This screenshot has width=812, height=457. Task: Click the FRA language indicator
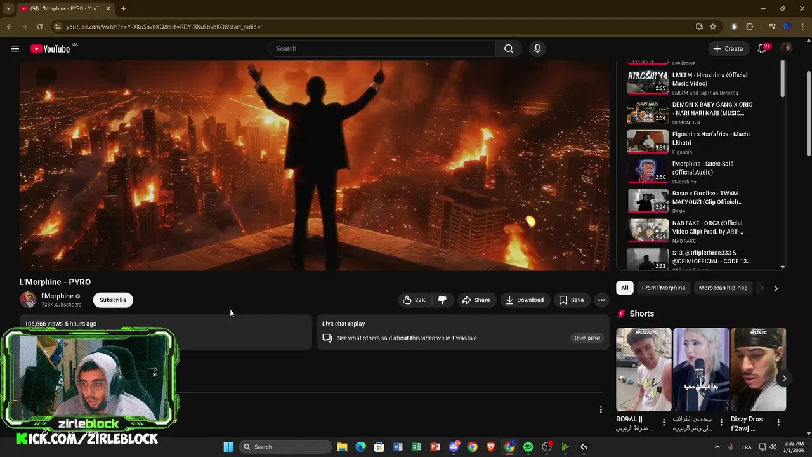747,447
